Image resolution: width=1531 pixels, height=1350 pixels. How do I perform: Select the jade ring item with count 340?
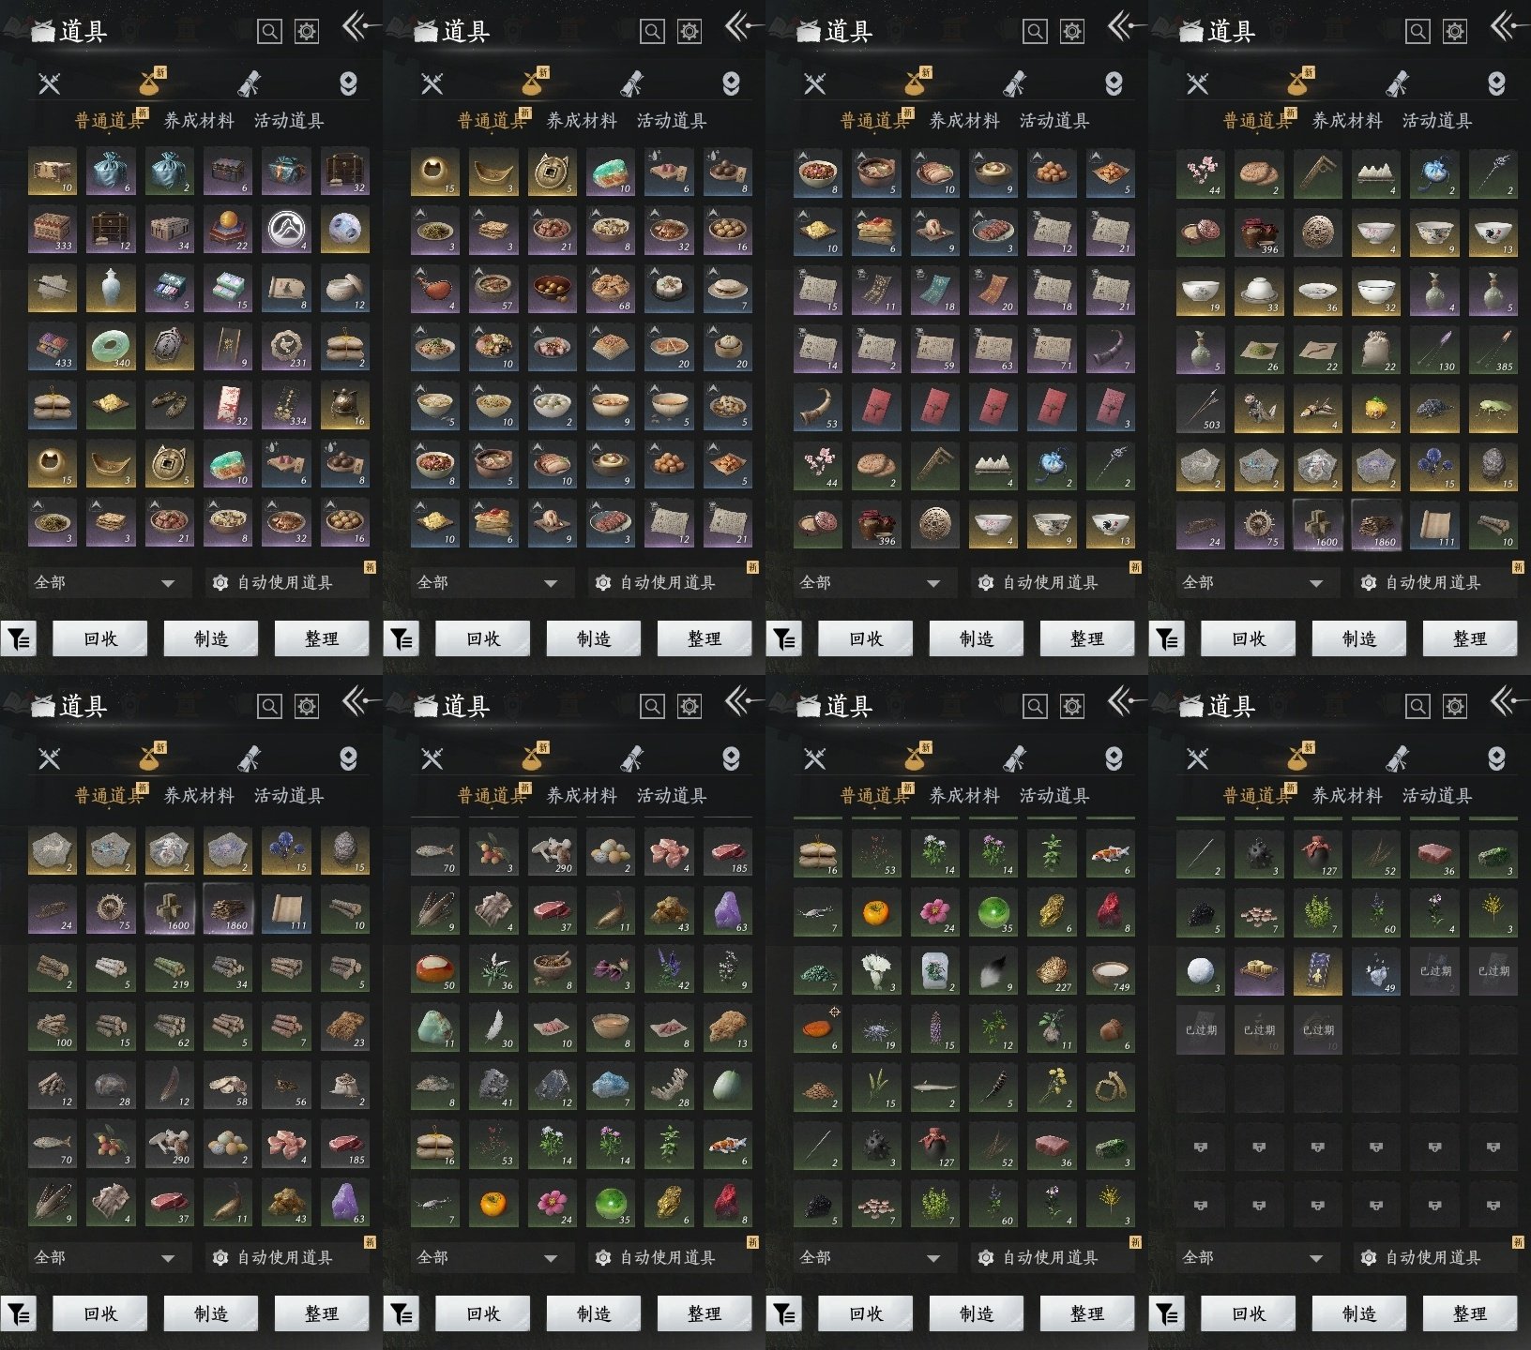(x=111, y=347)
